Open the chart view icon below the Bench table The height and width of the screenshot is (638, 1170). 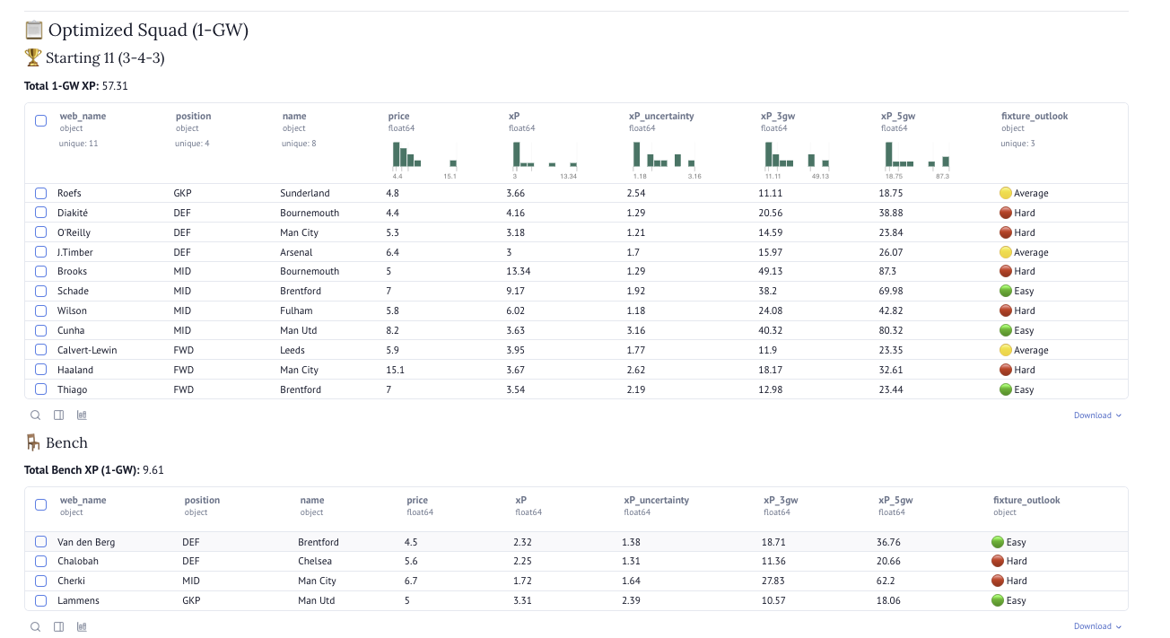coord(82,625)
